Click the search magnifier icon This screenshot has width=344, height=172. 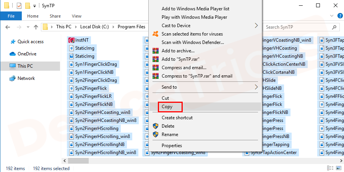334,27
